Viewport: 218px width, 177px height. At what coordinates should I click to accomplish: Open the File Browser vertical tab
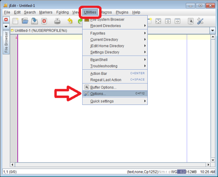6,42
